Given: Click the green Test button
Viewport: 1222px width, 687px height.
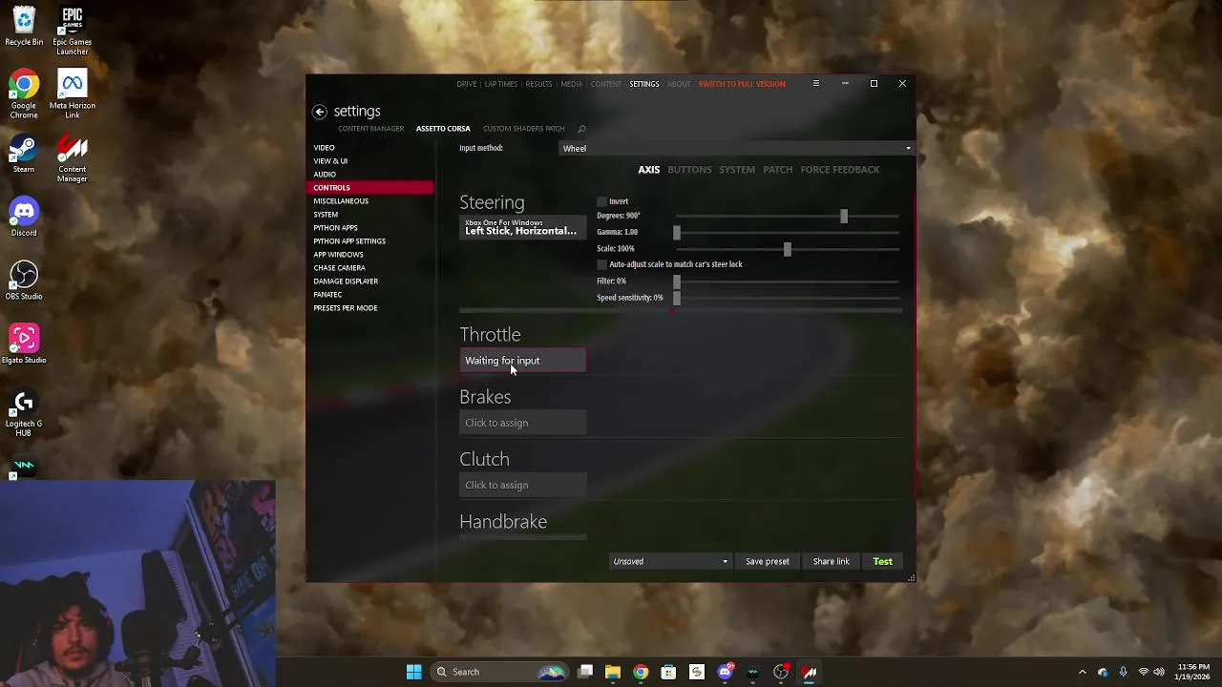Looking at the screenshot, I should click(x=883, y=561).
